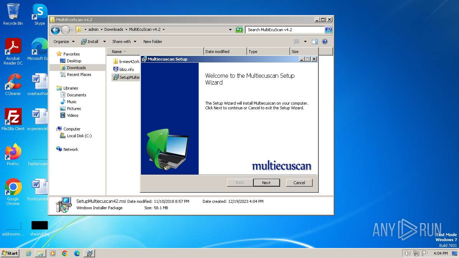Open the media player taskbar icon
The width and height of the screenshot is (459, 258).
tap(53, 253)
